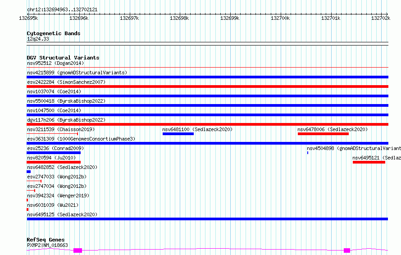
Task: Click the nsv952512 (Dogan2014) variant label
Action: [x=55, y=63]
